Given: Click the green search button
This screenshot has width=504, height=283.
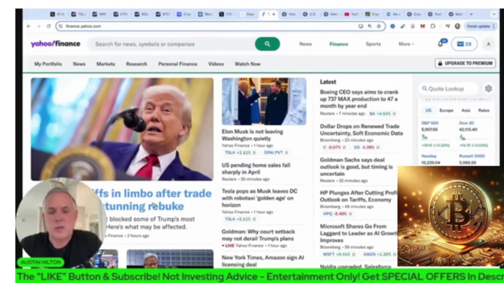Looking at the screenshot, I should pyautogui.click(x=267, y=44).
